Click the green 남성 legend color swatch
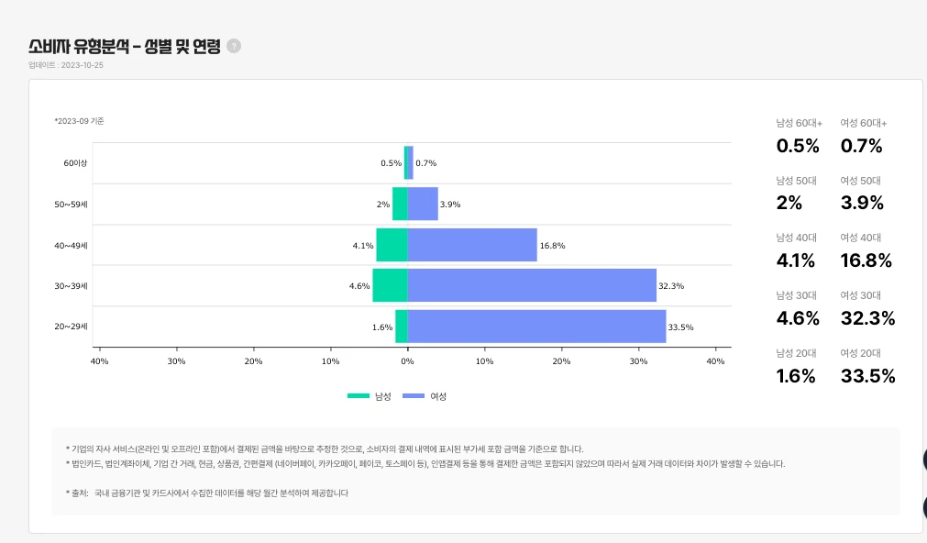The height and width of the screenshot is (543, 927). [x=358, y=396]
